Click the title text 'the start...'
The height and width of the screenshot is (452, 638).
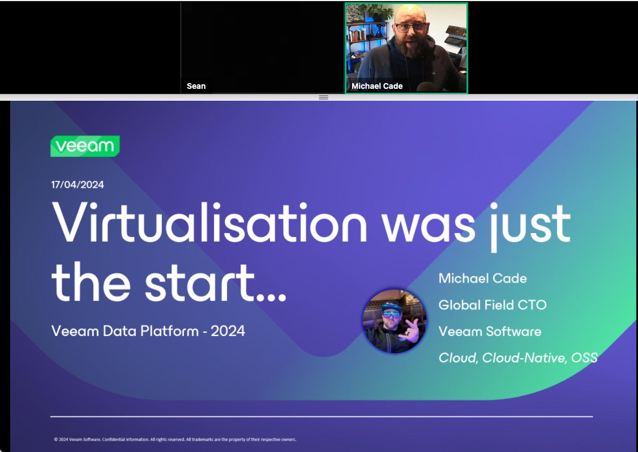[169, 282]
